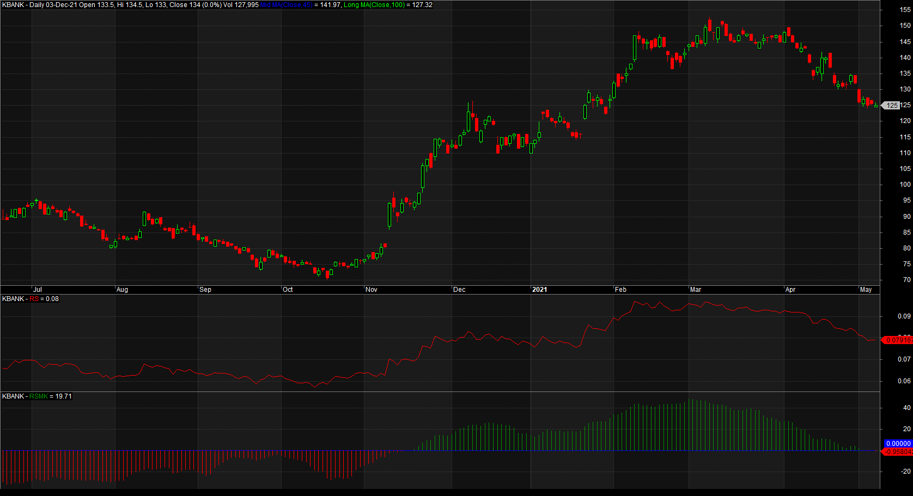Select the blue Mid MA(Close,45) legend label

pyautogui.click(x=287, y=5)
